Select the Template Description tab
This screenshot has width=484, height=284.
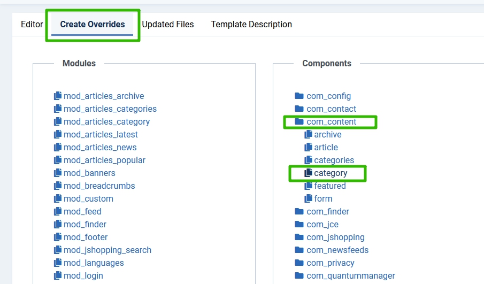[251, 25]
